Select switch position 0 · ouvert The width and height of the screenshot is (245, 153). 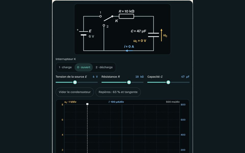pos(84,67)
